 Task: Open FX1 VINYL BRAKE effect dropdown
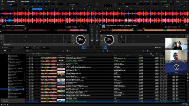coord(73,4)
